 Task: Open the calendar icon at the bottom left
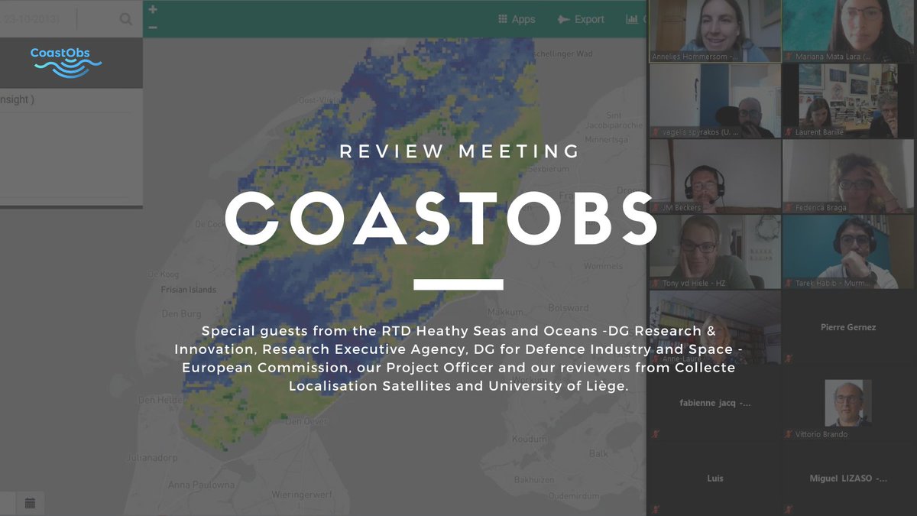[x=30, y=503]
